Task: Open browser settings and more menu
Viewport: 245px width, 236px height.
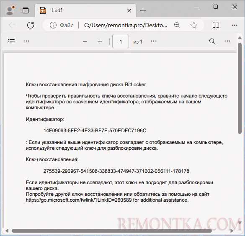Action: coord(235,25)
